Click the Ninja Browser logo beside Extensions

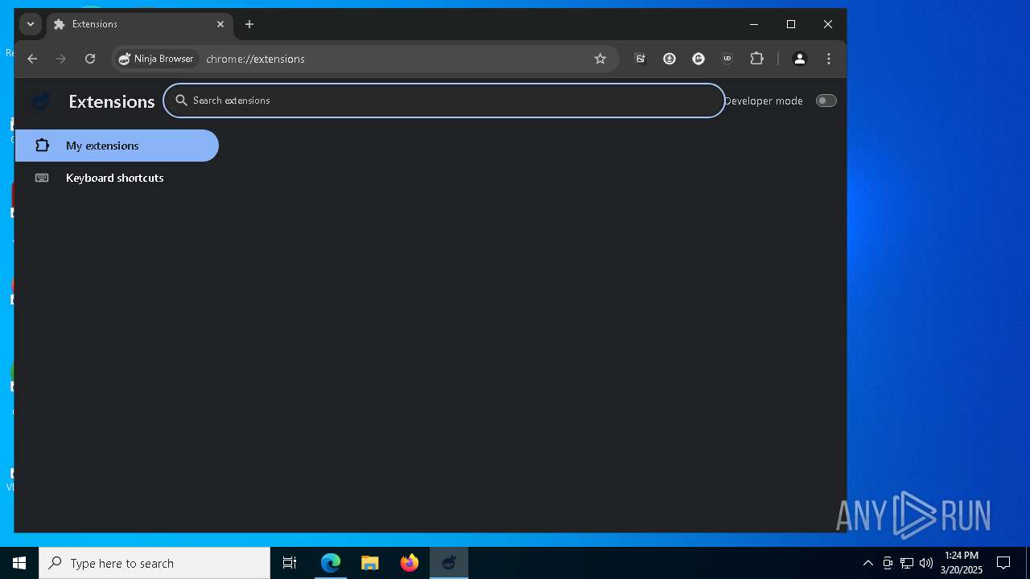click(41, 101)
